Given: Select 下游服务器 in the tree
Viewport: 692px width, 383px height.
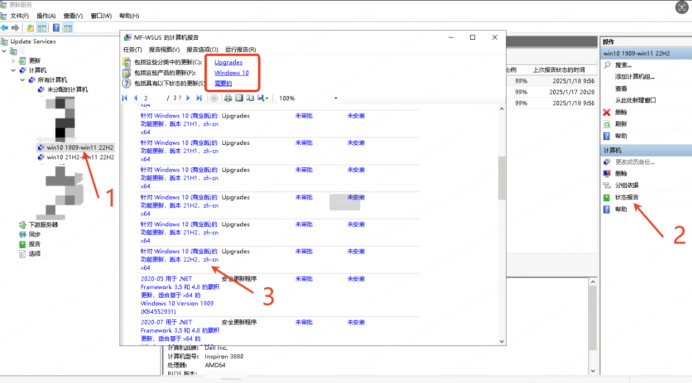Looking at the screenshot, I should (x=43, y=225).
